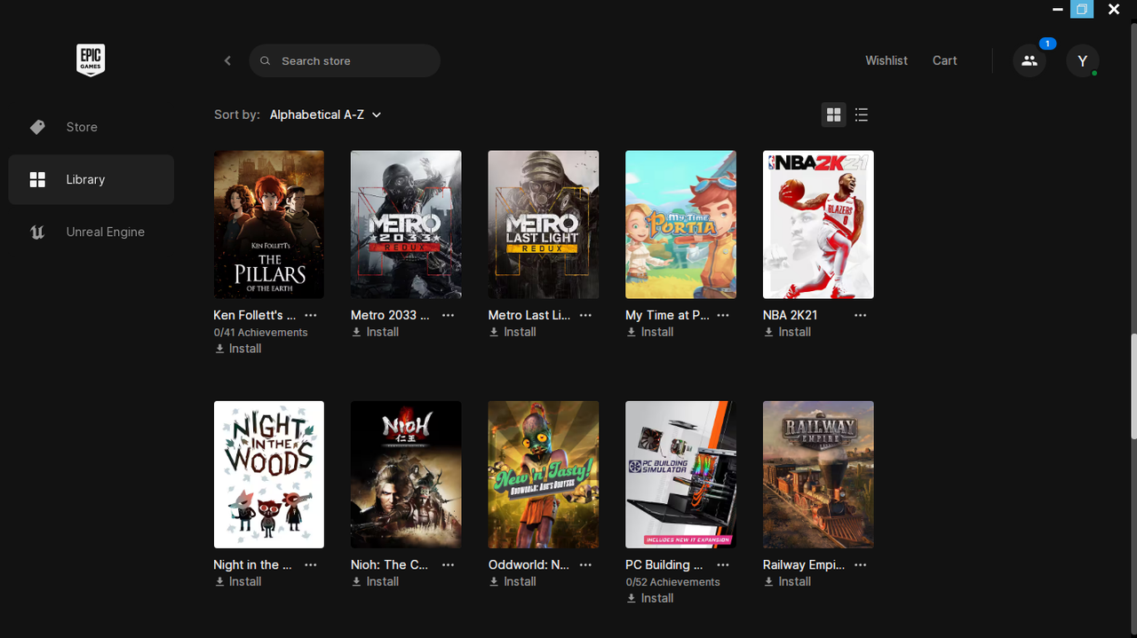Install Nioh: The Complete Edition
The width and height of the screenshot is (1137, 638).
376,581
